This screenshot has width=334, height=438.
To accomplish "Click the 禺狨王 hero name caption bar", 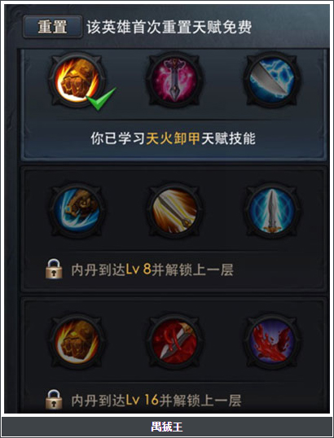I will click(167, 427).
